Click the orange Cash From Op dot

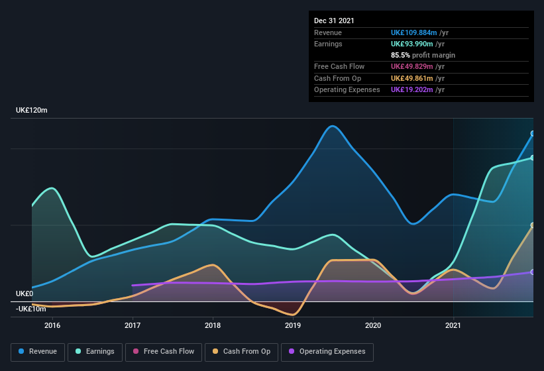pyautogui.click(x=216, y=352)
